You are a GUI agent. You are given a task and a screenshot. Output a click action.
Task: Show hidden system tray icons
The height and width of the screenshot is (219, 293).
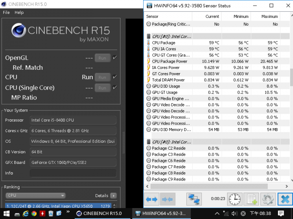(x=217, y=213)
